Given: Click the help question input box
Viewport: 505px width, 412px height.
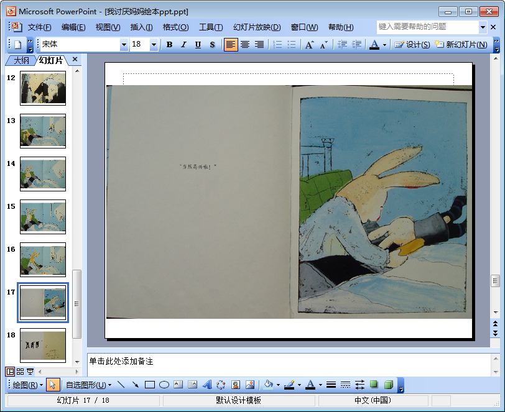Looking at the screenshot, I should click(428, 27).
